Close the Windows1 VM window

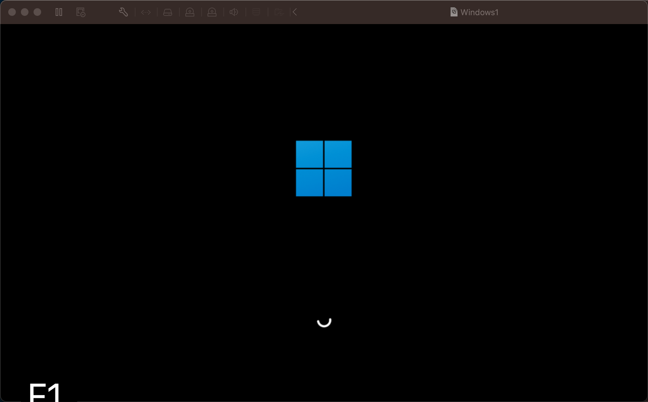point(12,12)
